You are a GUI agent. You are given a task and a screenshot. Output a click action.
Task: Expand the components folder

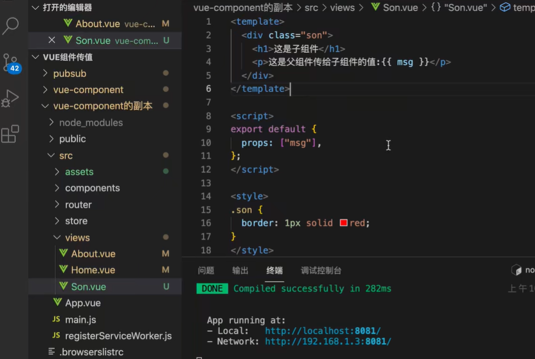click(57, 188)
